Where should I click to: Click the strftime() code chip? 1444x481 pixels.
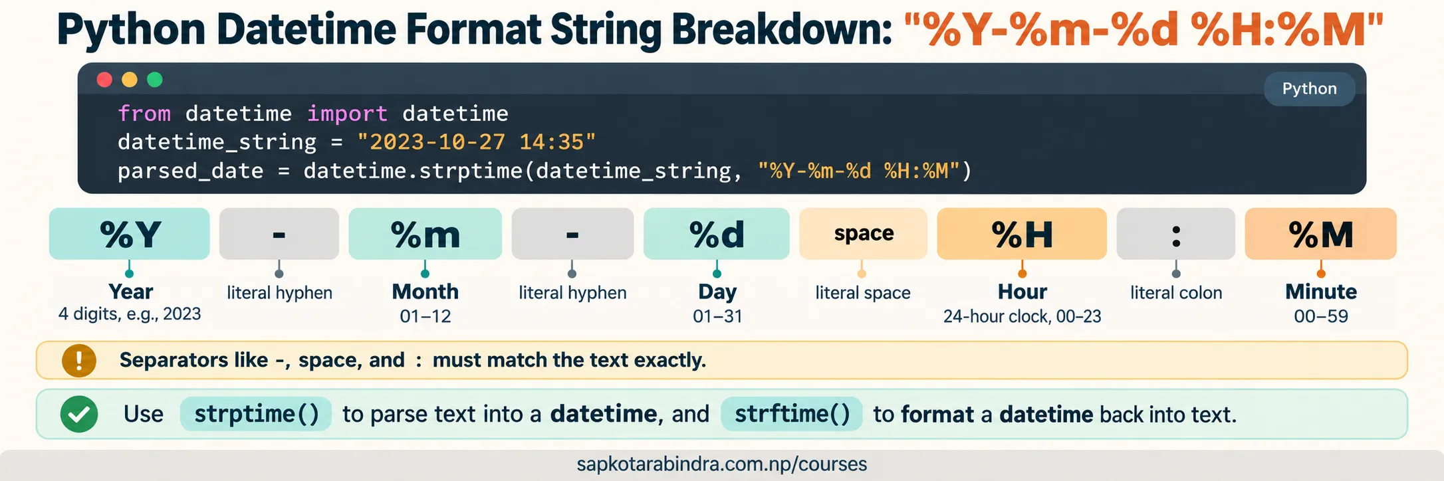pos(792,414)
